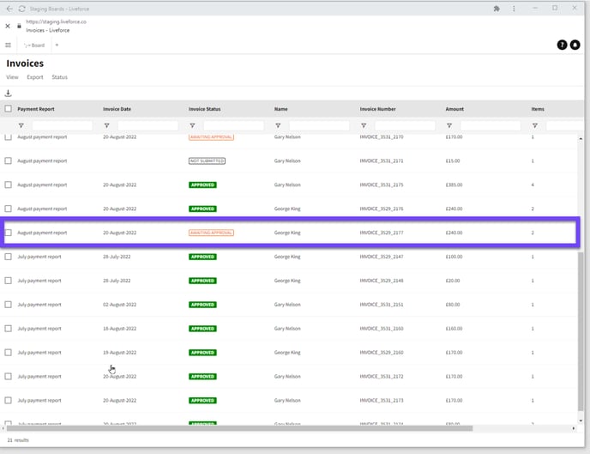This screenshot has height=454, width=590.
Task: Toggle the select-all checkbox in table header
Action: (x=8, y=109)
